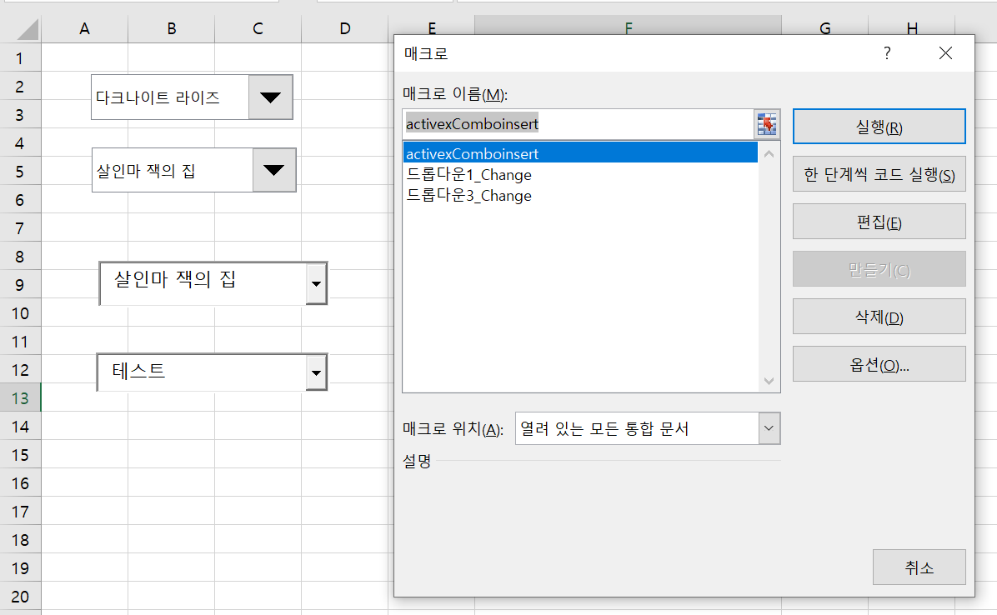The height and width of the screenshot is (615, 997).
Task: Click the macro list scrollbar track
Action: tap(769, 267)
